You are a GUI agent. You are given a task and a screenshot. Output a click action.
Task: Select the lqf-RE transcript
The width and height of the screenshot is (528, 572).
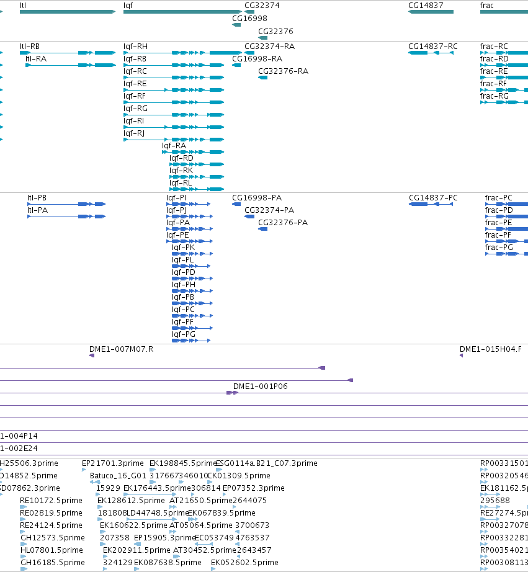pyautogui.click(x=174, y=90)
